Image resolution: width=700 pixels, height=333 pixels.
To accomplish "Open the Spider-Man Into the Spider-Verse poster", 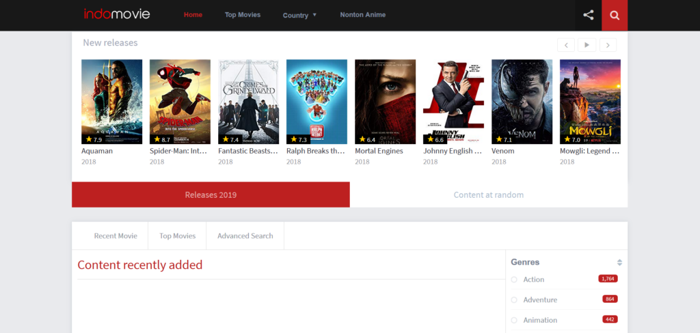I will point(180,102).
